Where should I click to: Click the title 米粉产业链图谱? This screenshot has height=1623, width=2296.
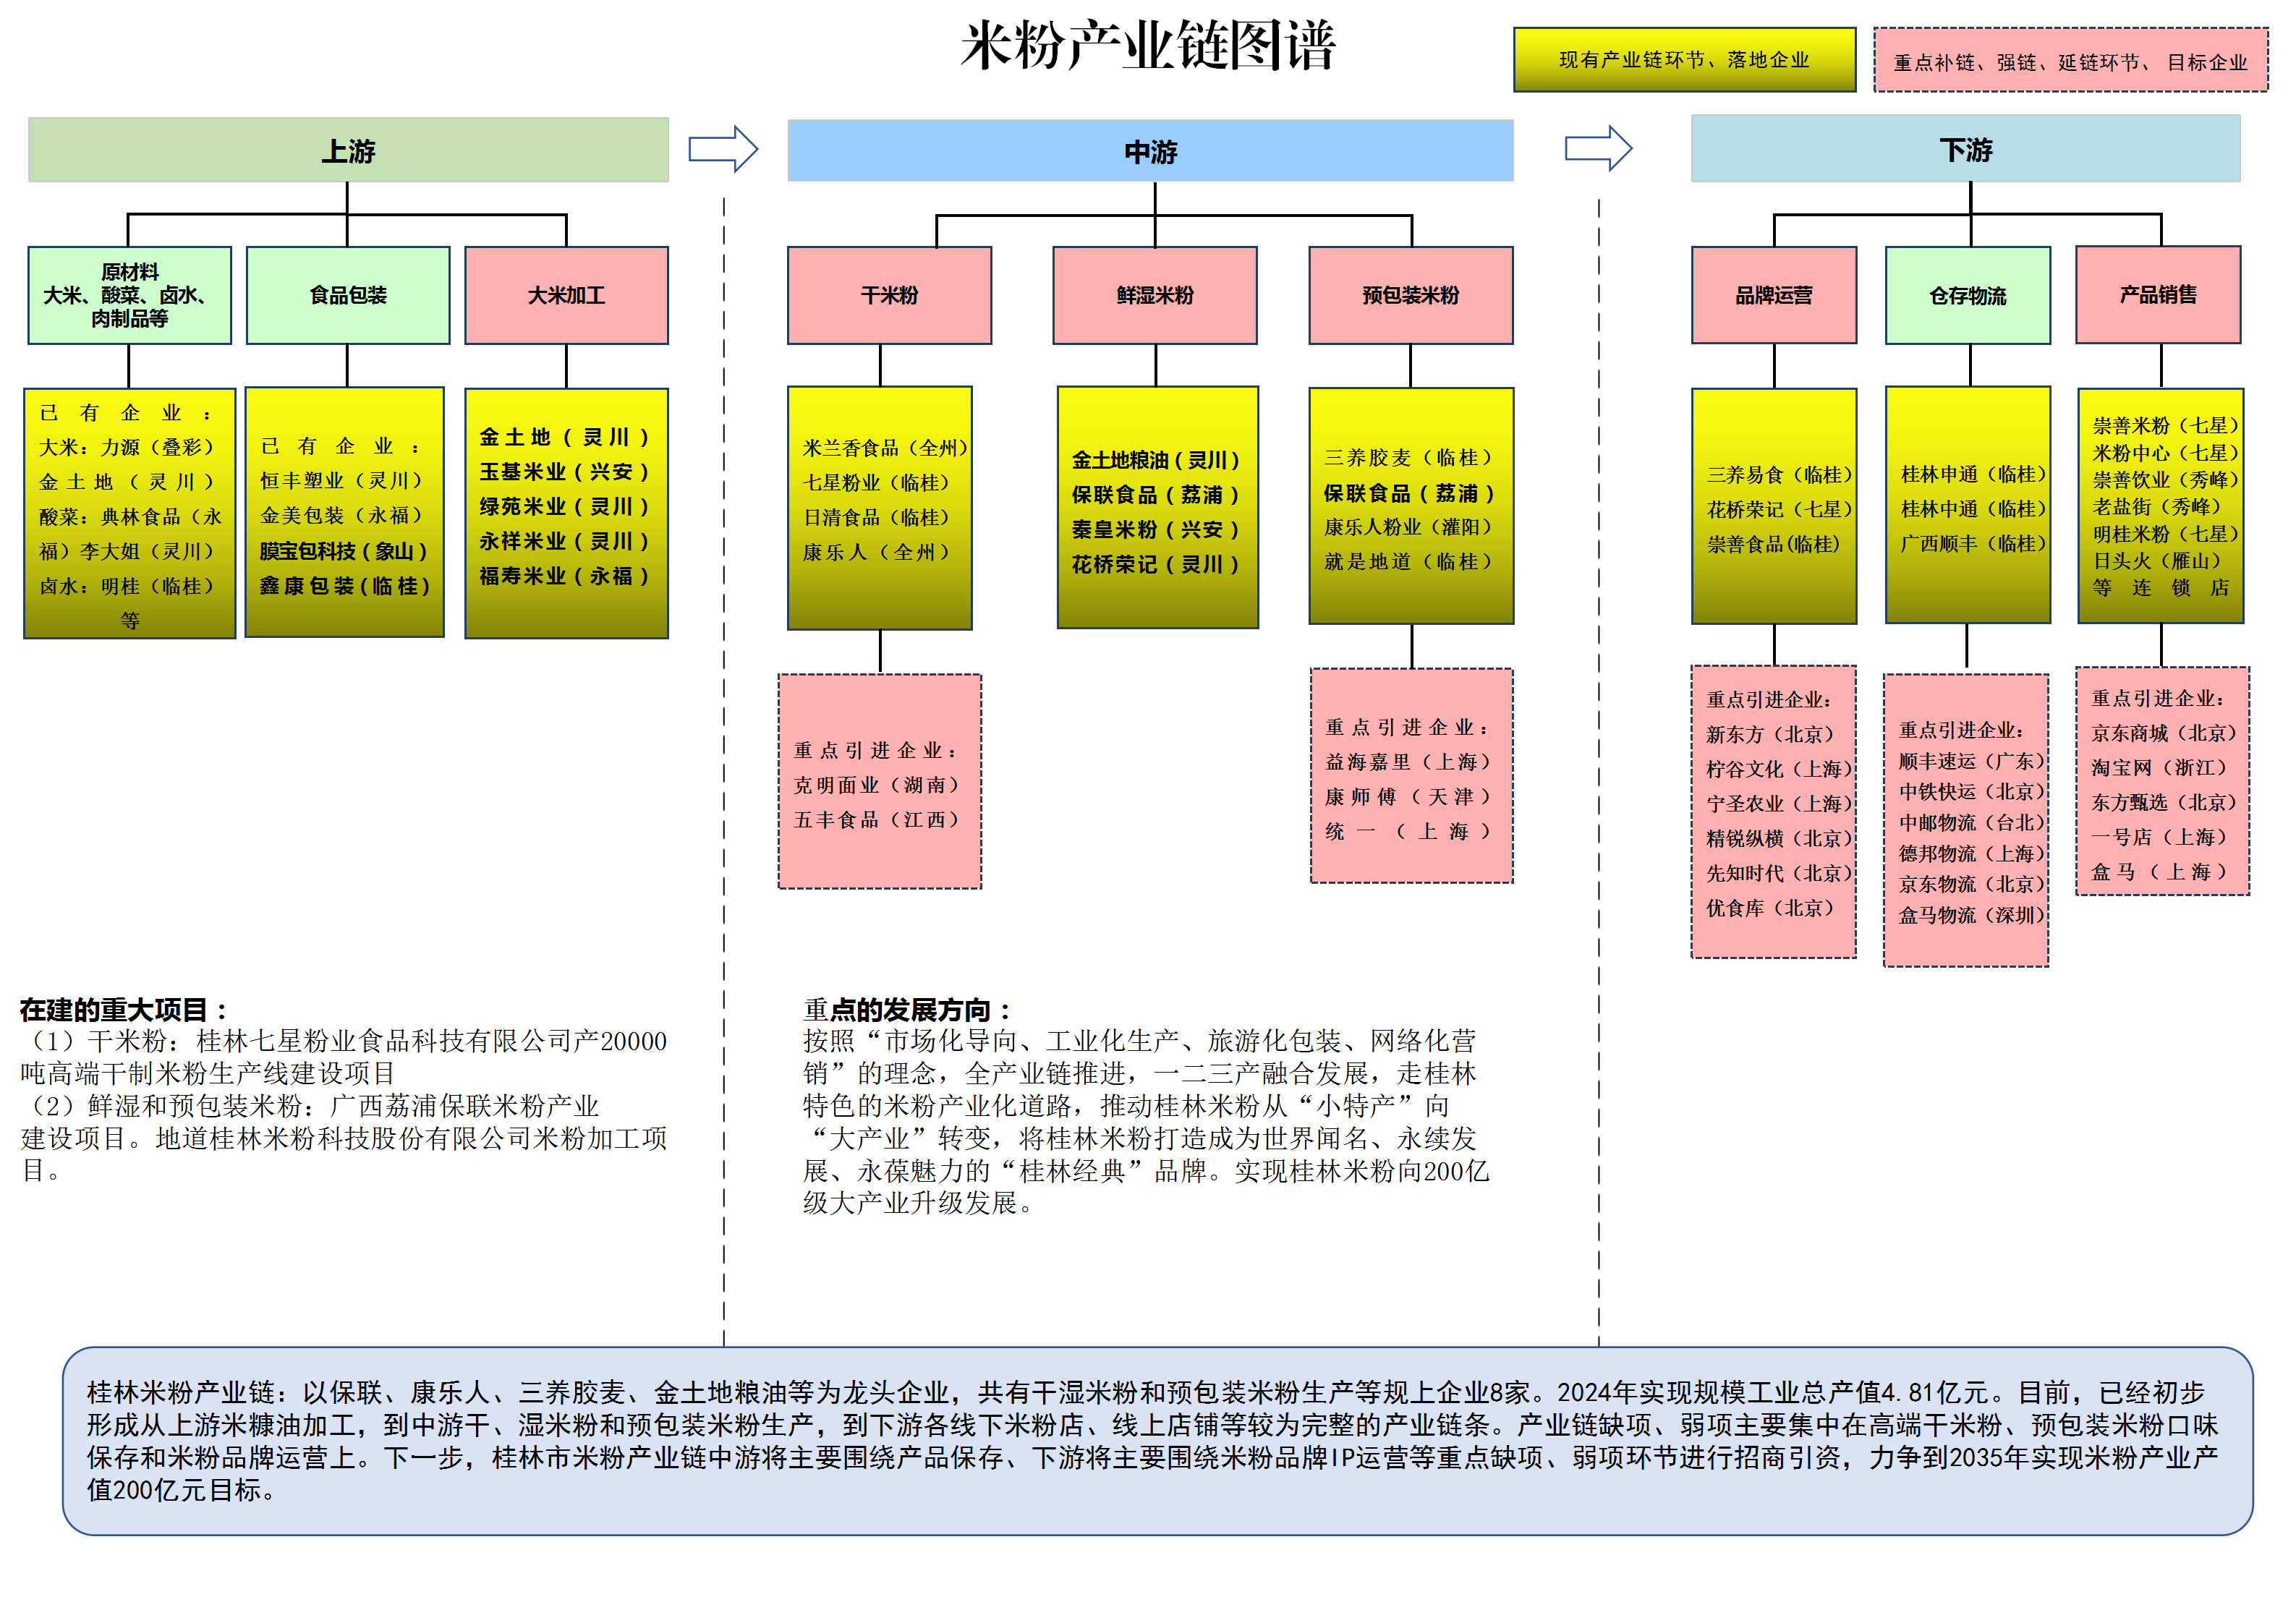click(x=1148, y=46)
